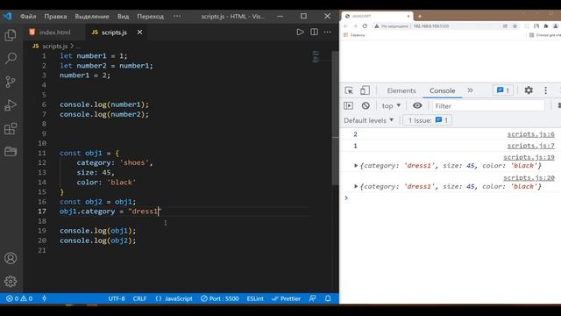Image resolution: width=561 pixels, height=316 pixels.
Task: Click ESLint status bar item
Action: coord(255,298)
